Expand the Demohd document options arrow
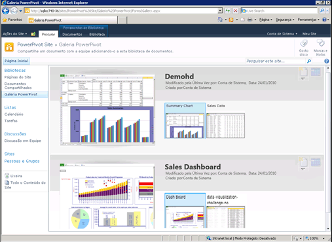332x242 pixels. [303, 78]
